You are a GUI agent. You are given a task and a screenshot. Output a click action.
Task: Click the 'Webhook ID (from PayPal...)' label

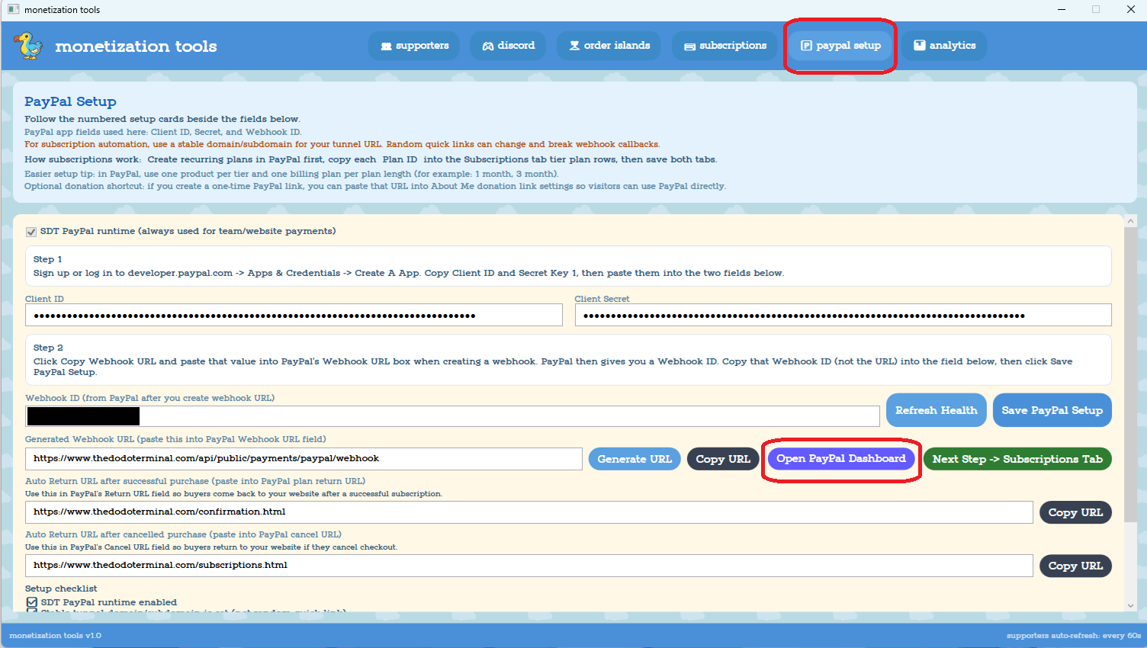point(149,398)
